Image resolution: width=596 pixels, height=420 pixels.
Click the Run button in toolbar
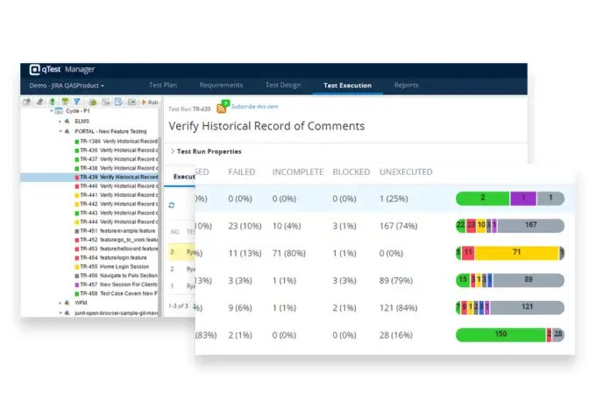click(x=149, y=102)
